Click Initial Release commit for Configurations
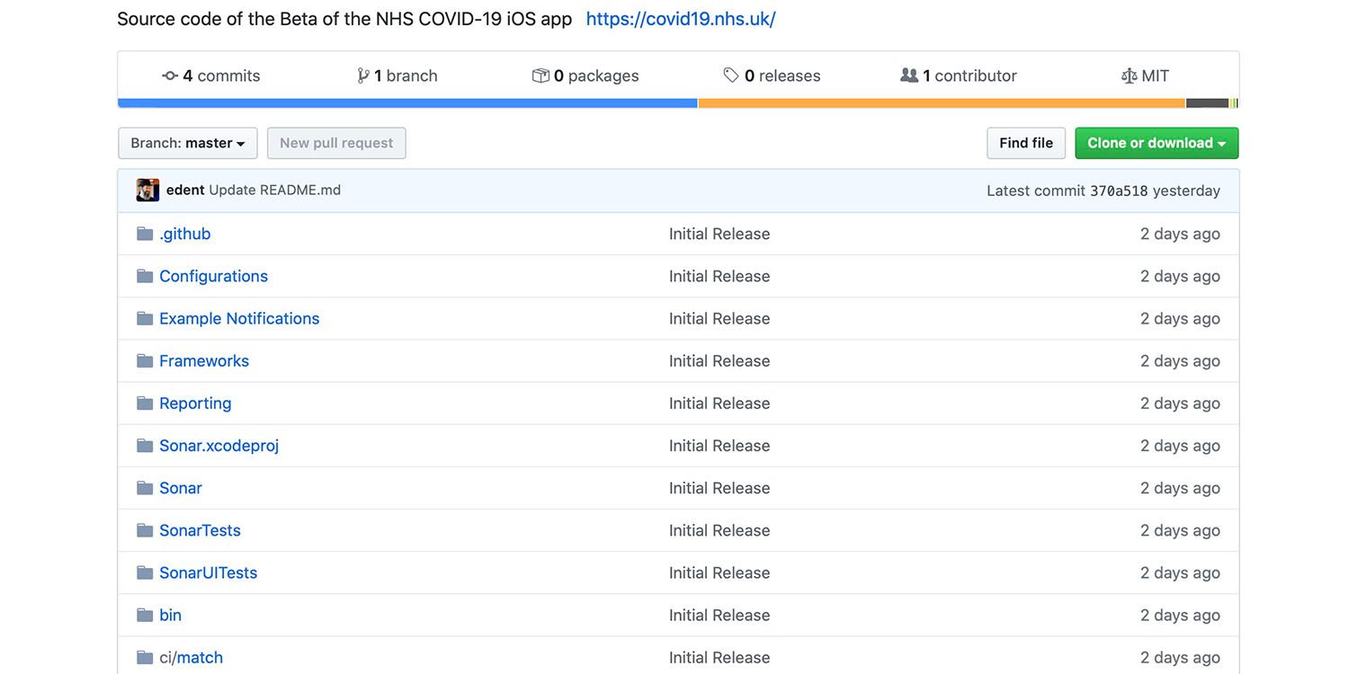Screen dimensions: 1349x674 coord(719,276)
